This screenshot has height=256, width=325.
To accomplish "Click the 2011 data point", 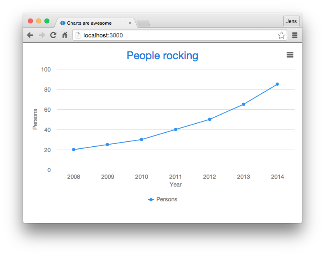I will (176, 129).
